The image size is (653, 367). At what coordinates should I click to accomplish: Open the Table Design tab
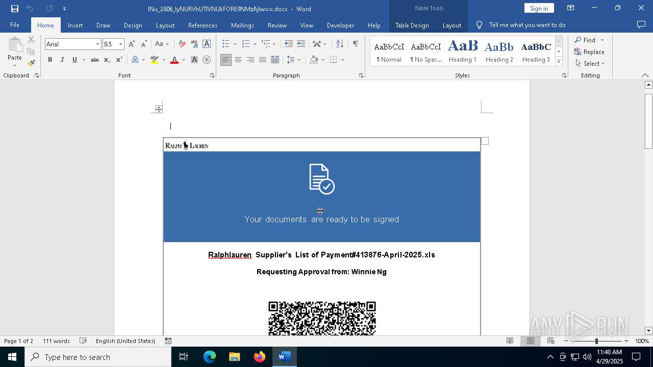[x=412, y=25]
